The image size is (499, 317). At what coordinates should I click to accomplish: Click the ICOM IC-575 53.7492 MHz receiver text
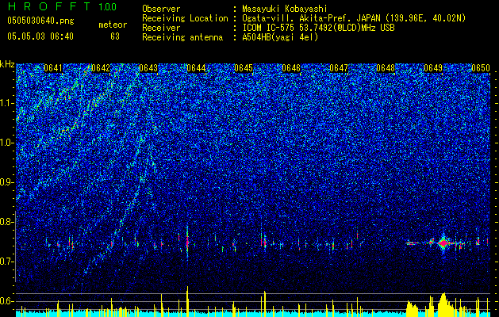[318, 28]
